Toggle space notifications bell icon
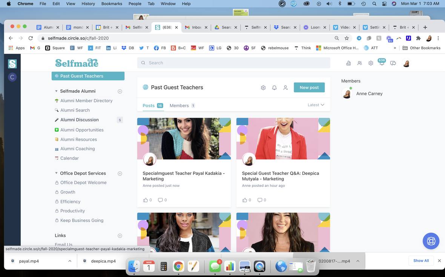Viewport: 445px width, 277px height. click(x=274, y=88)
